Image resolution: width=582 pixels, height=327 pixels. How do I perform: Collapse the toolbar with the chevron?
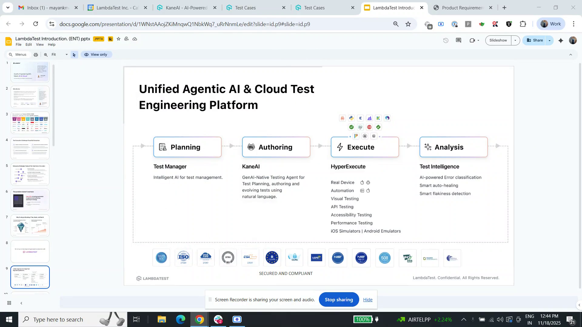coord(571,54)
